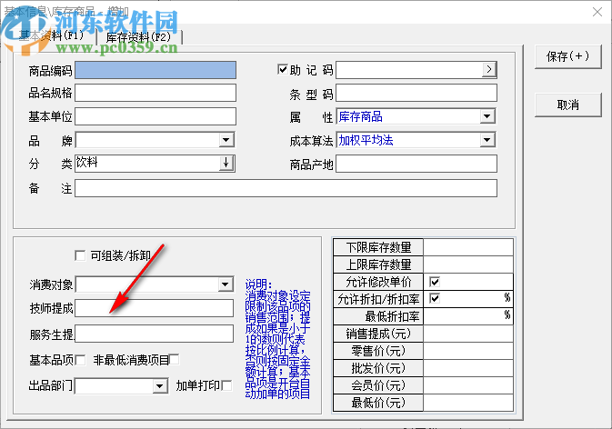Click the 库存商品 value in 属性

point(360,116)
